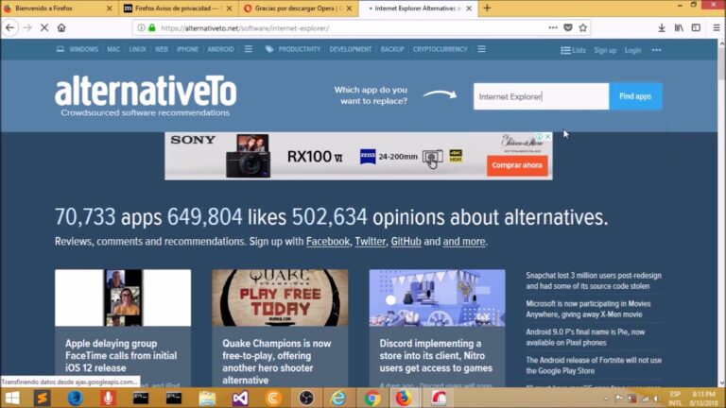This screenshot has height=408, width=726.
Task: Open site header three-dot more menu
Action: pos(657,50)
